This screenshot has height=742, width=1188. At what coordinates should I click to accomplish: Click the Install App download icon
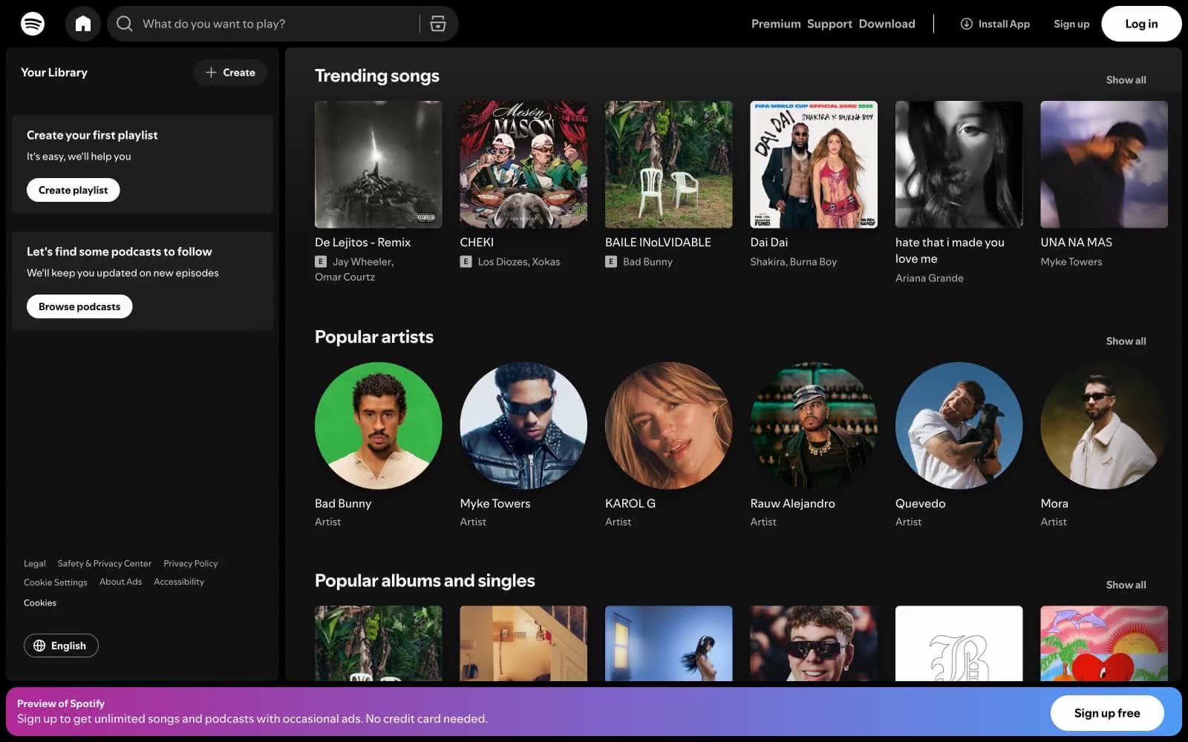tap(966, 24)
